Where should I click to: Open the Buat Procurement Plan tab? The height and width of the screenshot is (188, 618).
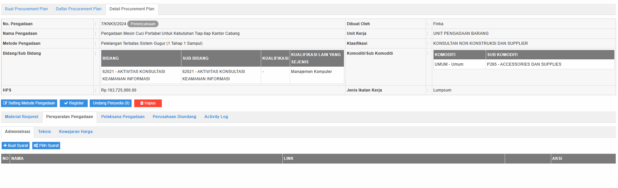[x=26, y=9]
